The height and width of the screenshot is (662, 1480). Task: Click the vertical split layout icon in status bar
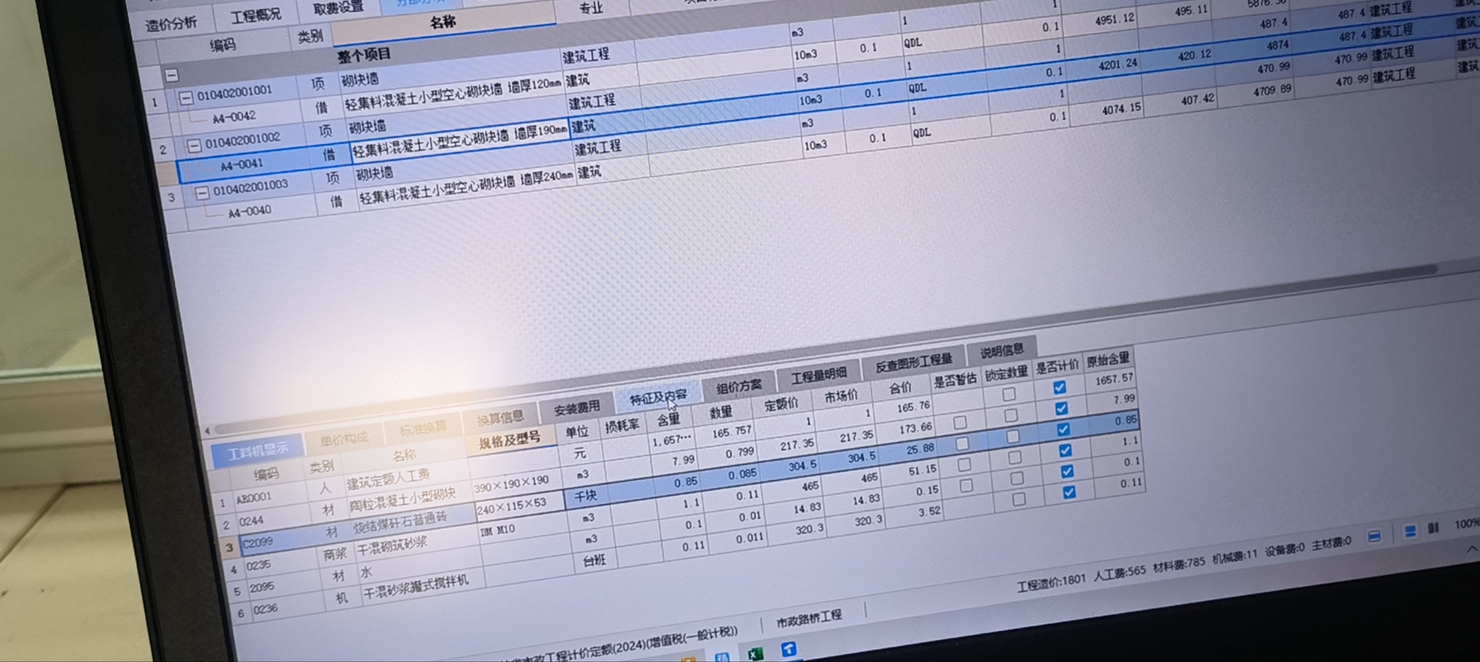(1433, 529)
